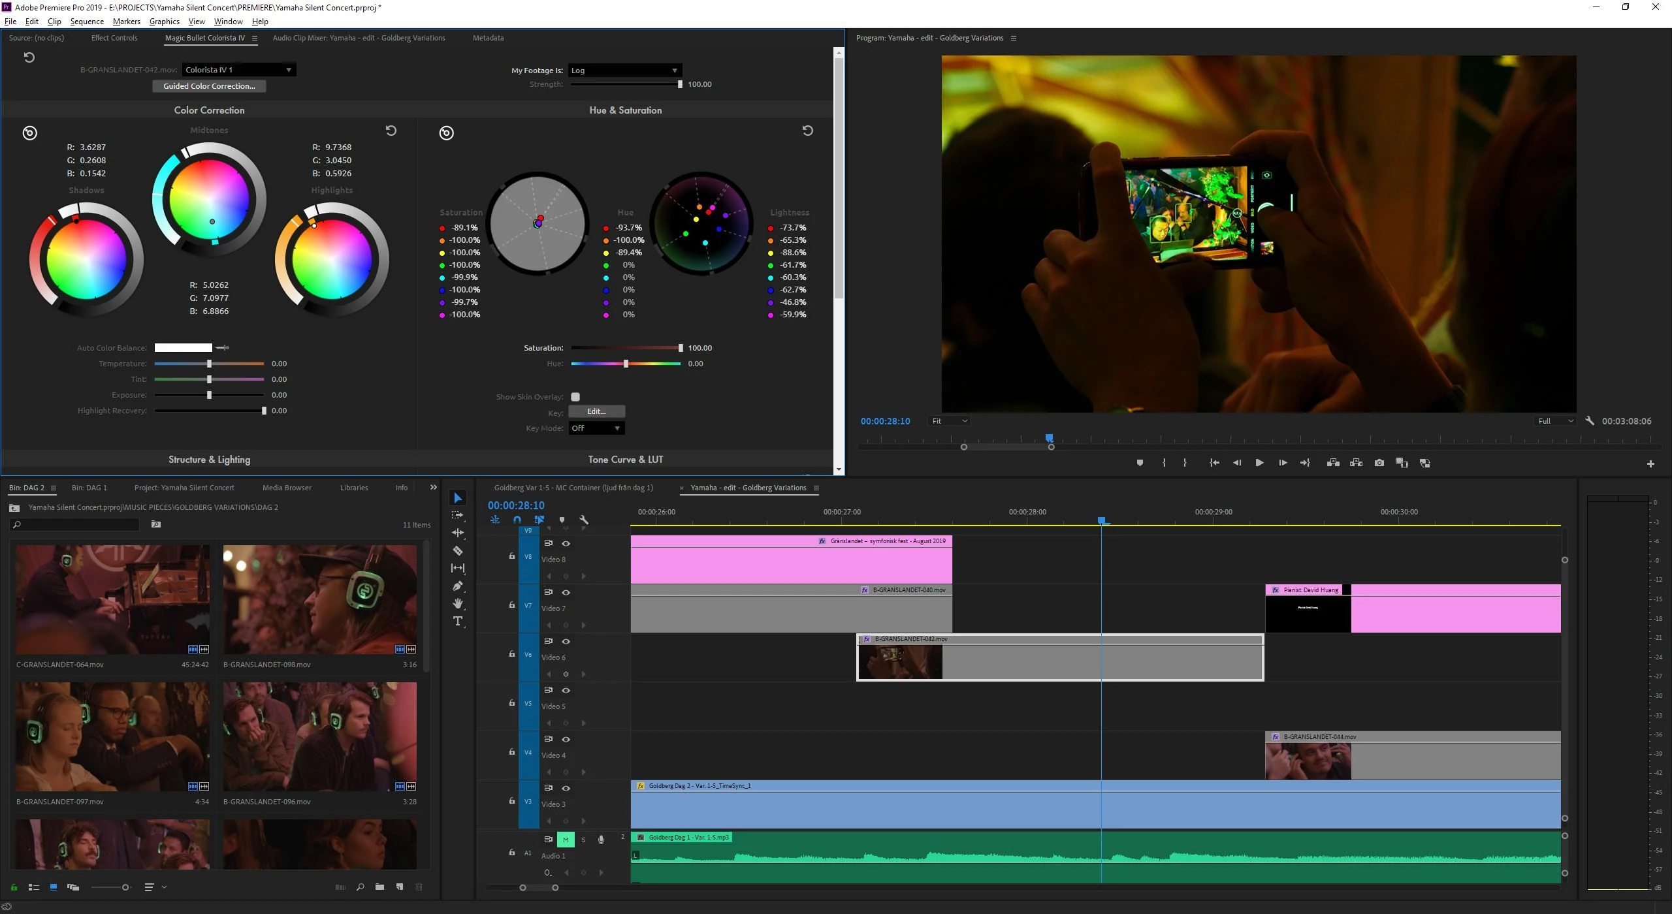The height and width of the screenshot is (914, 1672).
Task: Open Key Mode Off dropdown
Action: click(x=596, y=428)
